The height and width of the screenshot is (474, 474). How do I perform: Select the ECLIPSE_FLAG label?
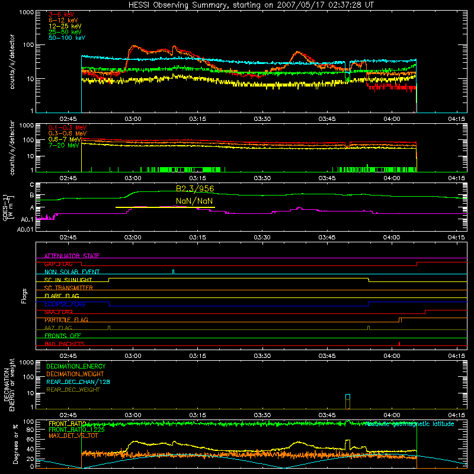[x=65, y=304]
